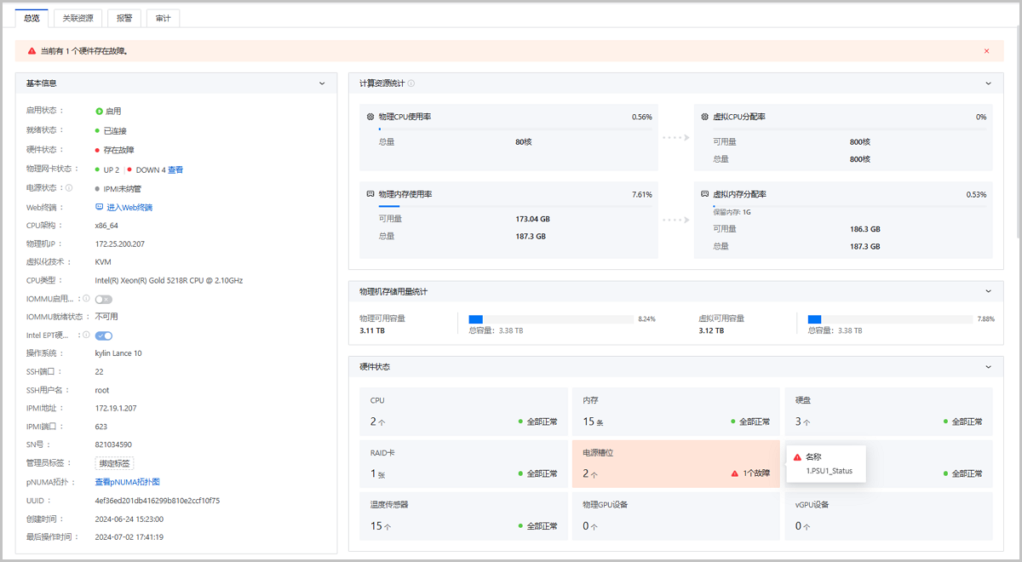Click the 物理CPU使用率 progress bar

pyautogui.click(x=515, y=129)
